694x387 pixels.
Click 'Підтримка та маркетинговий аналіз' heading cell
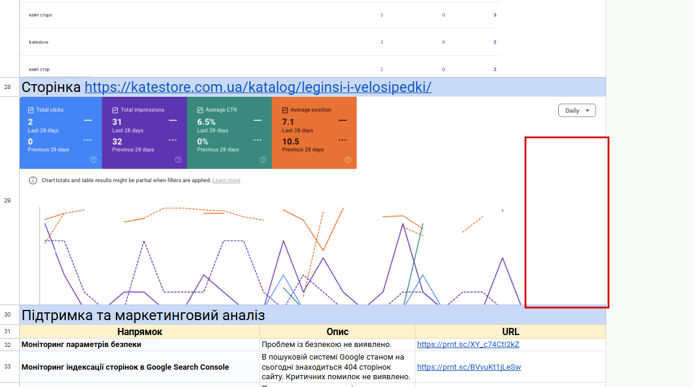313,315
